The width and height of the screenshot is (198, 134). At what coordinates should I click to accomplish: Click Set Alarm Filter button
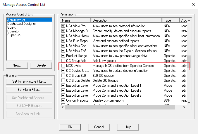point(29,90)
